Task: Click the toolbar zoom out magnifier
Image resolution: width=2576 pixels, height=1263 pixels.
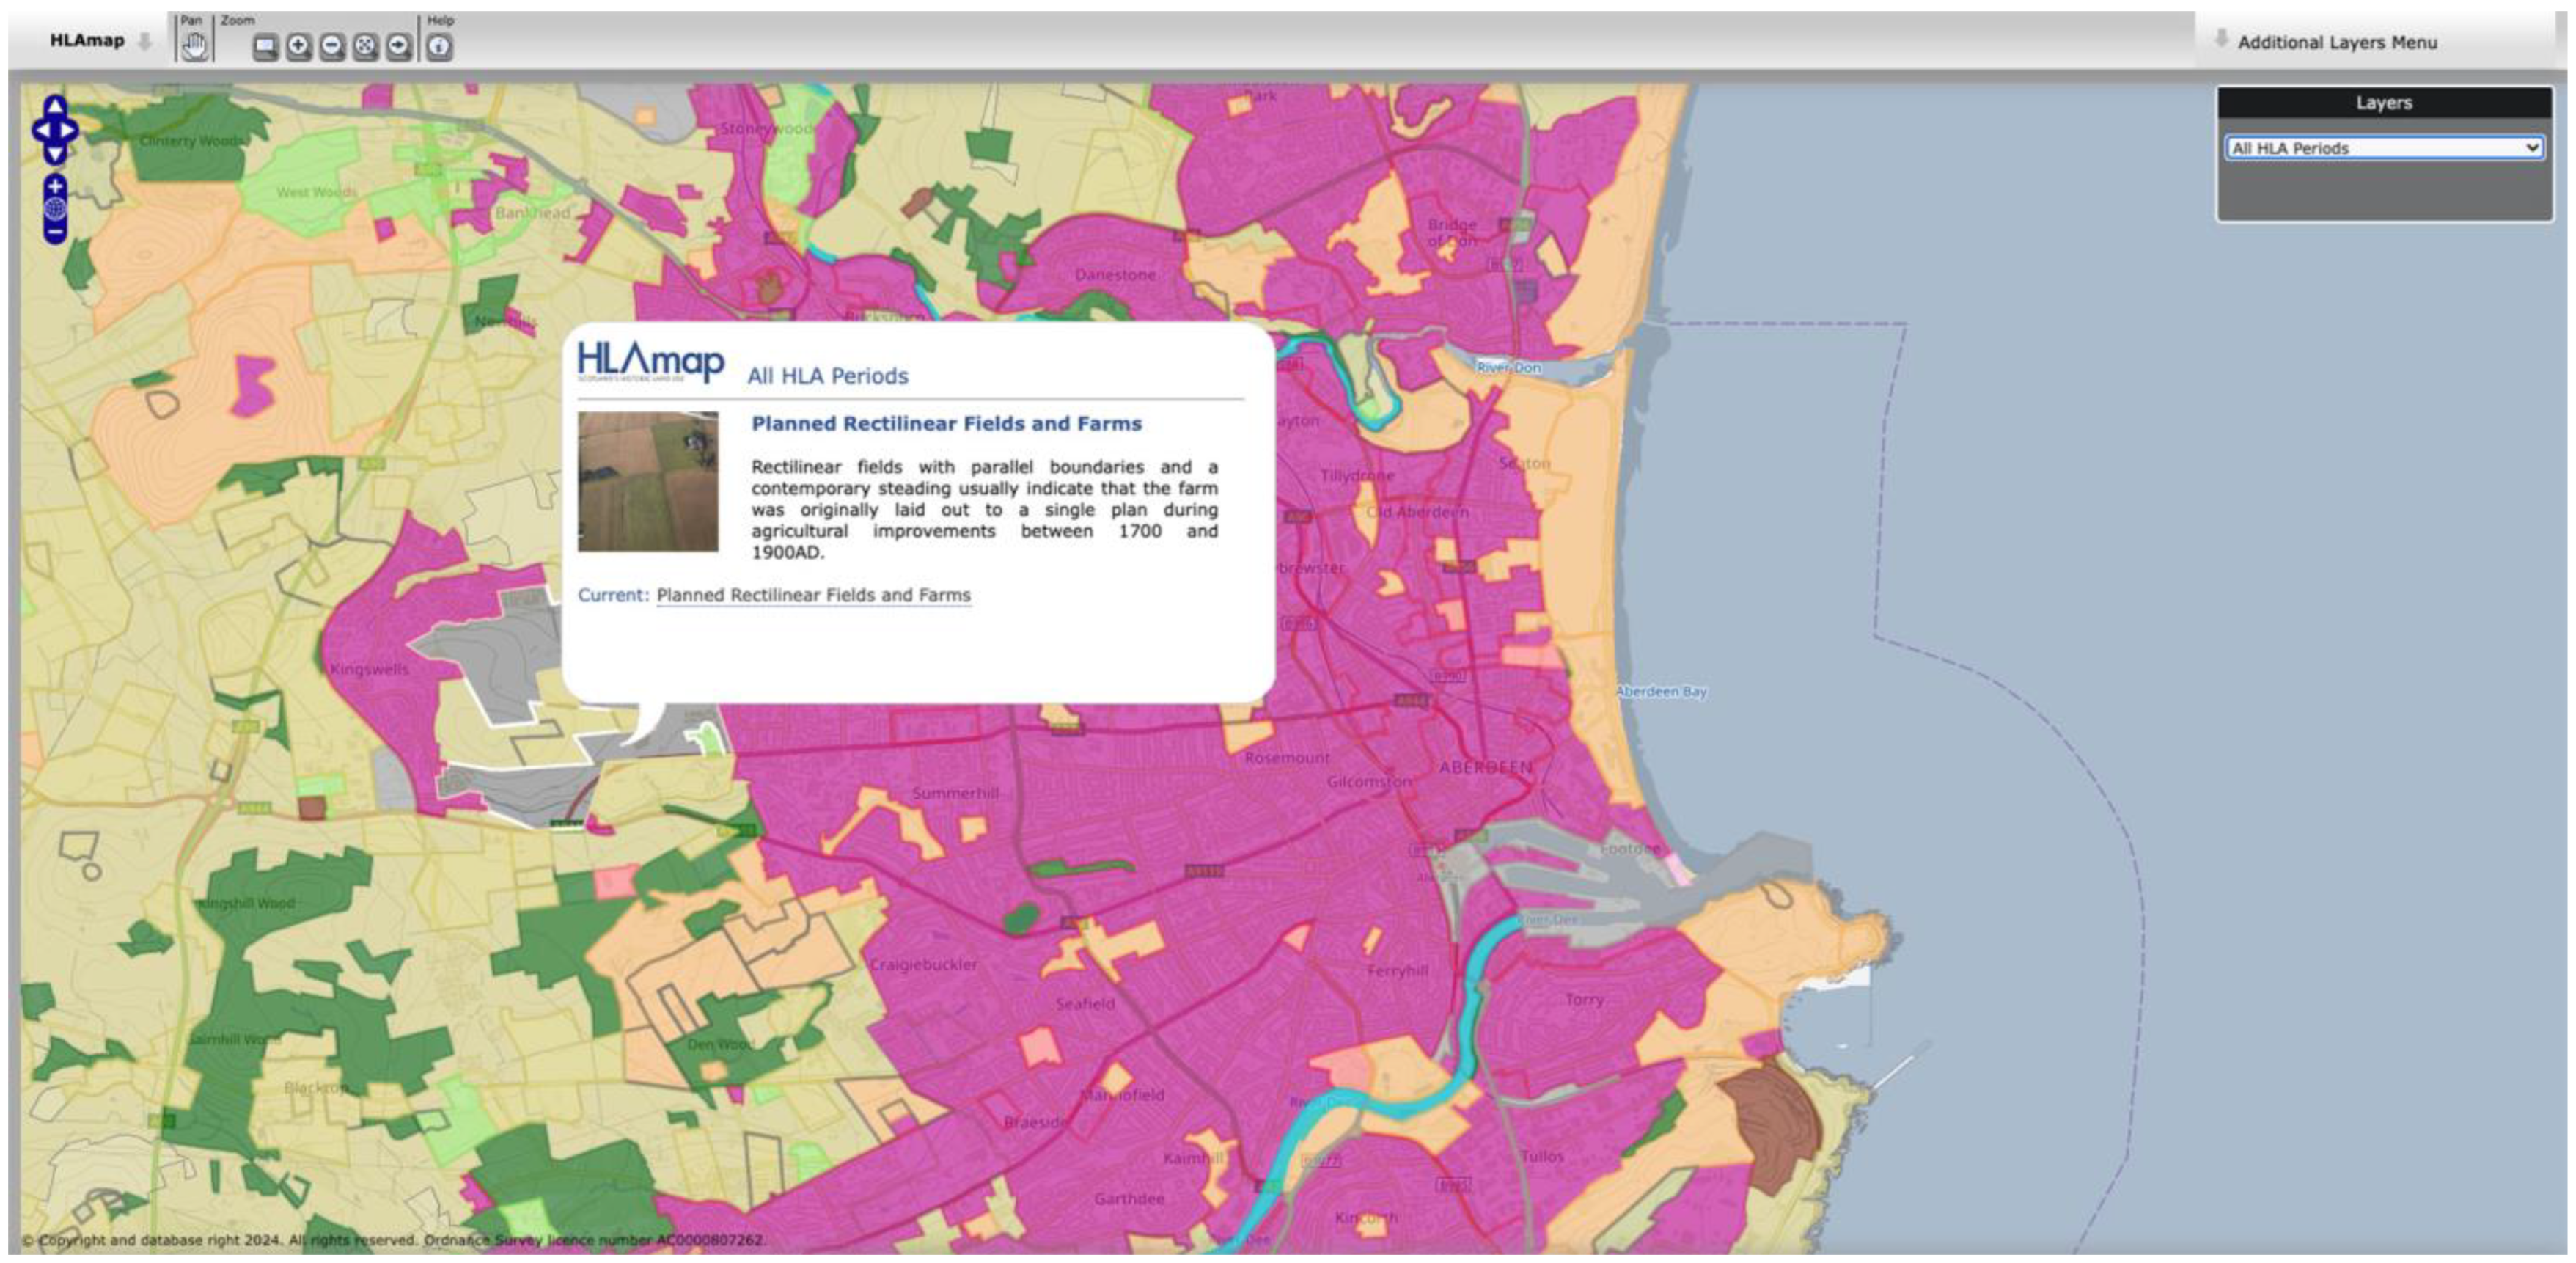Action: coord(332,46)
